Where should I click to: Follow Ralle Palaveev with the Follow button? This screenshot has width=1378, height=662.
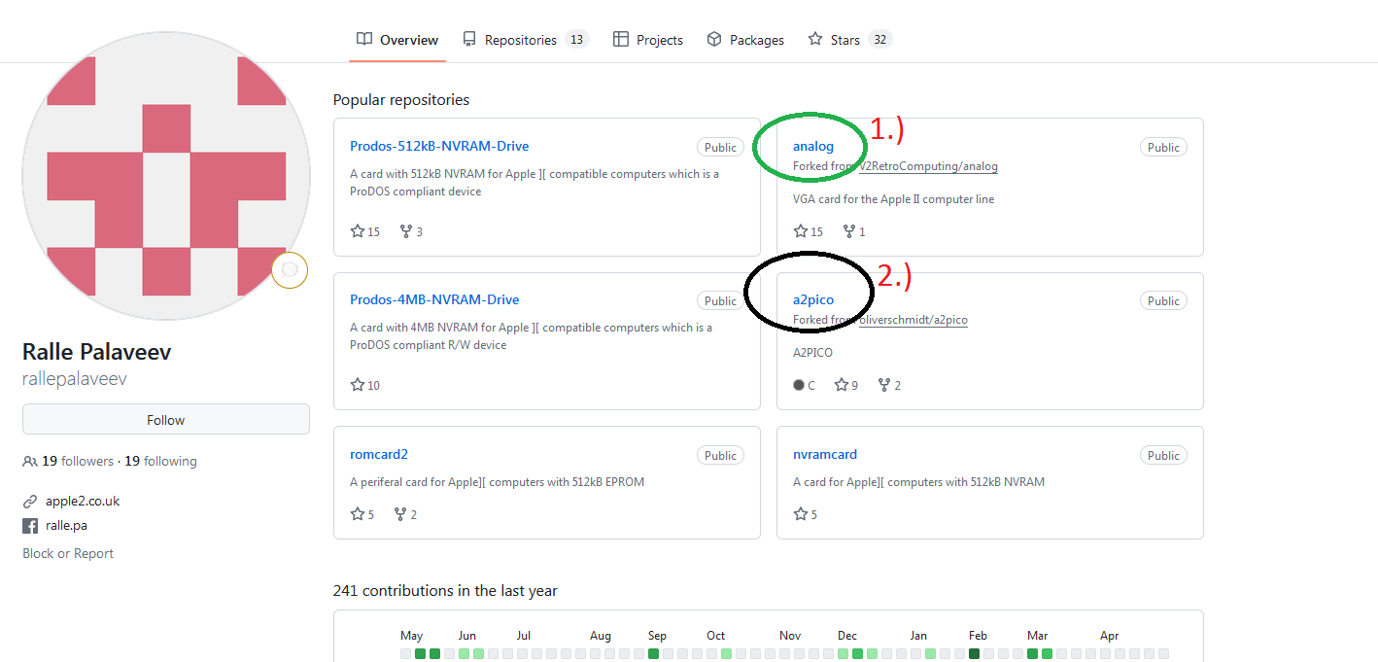[166, 420]
